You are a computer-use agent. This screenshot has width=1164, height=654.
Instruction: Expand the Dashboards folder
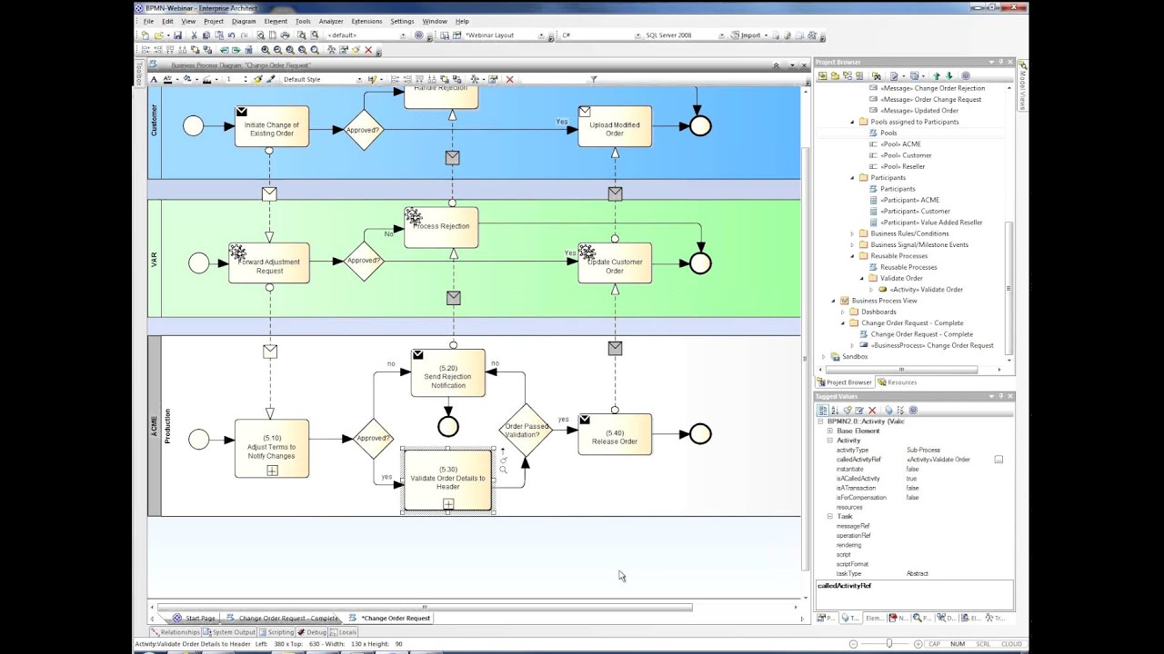(x=842, y=312)
